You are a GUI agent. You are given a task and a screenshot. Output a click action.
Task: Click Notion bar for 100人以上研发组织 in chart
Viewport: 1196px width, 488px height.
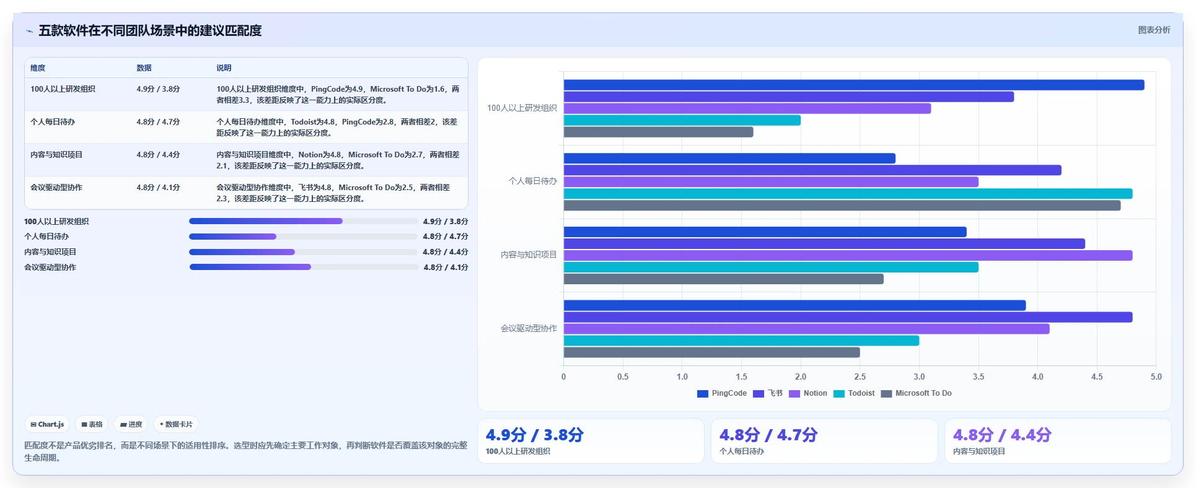(747, 108)
